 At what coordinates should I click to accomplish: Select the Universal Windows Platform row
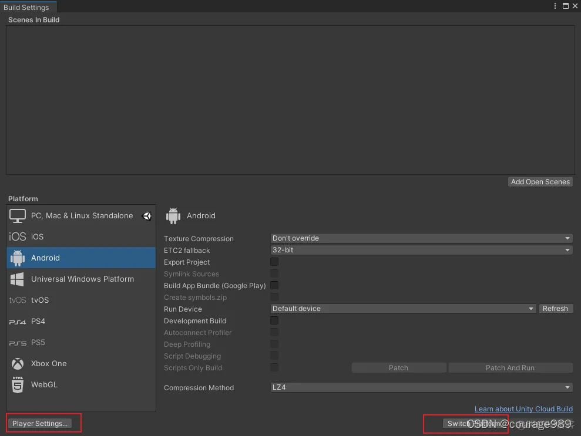(81, 279)
